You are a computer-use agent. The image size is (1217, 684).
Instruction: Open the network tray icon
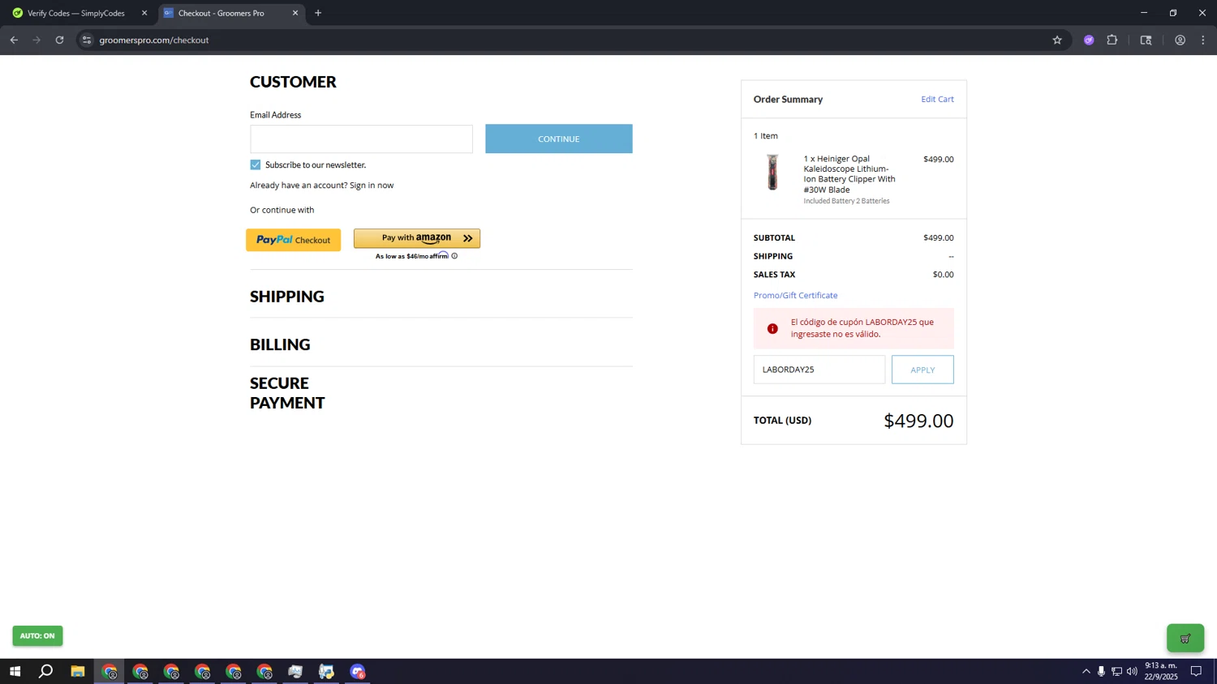pos(1116,671)
